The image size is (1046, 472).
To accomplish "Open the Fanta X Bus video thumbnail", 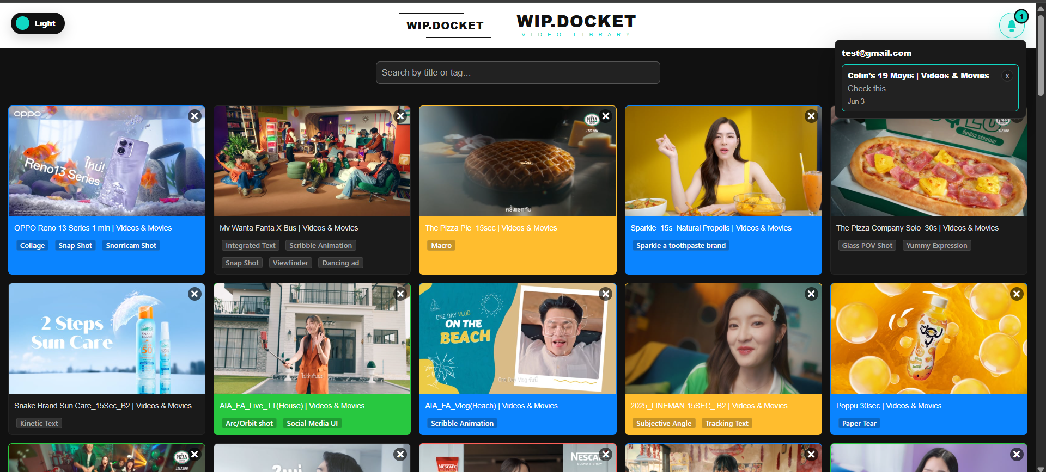I will (312, 161).
